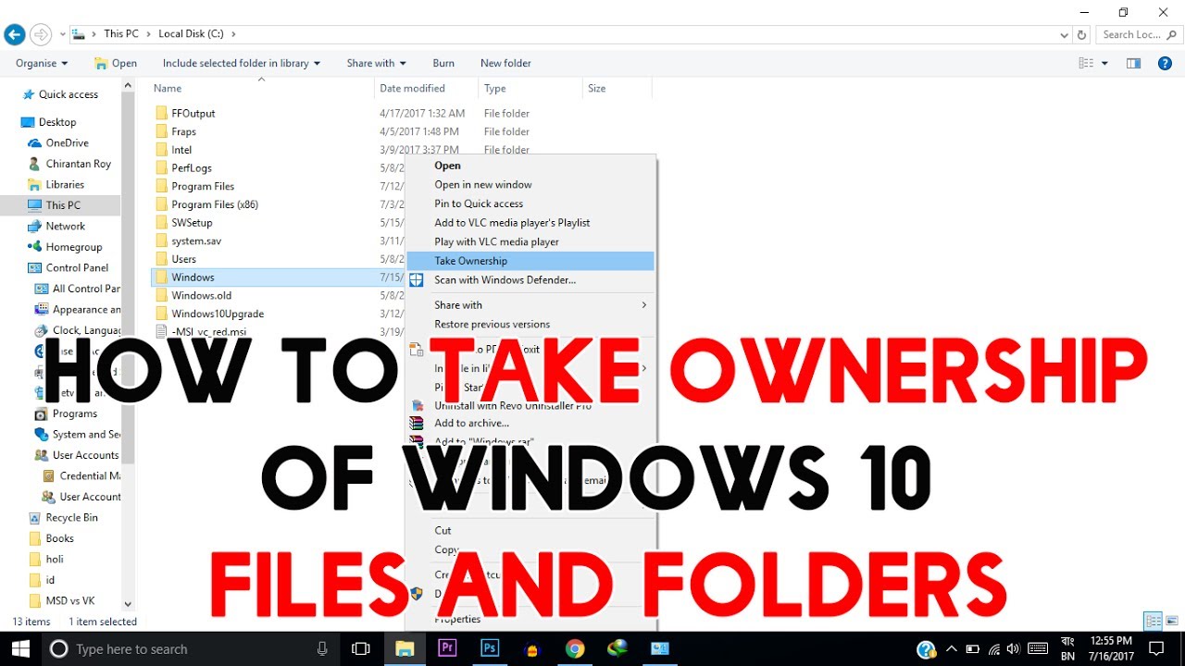This screenshot has width=1185, height=666.
Task: Refresh the Local Disk (C:) view
Action: point(1081,34)
